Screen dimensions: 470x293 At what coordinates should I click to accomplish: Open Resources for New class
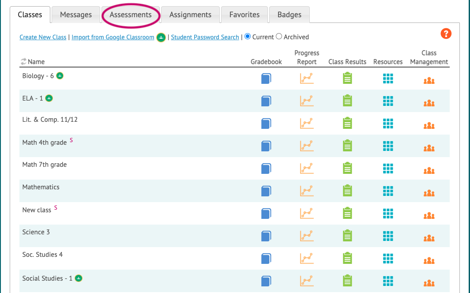[x=388, y=213]
